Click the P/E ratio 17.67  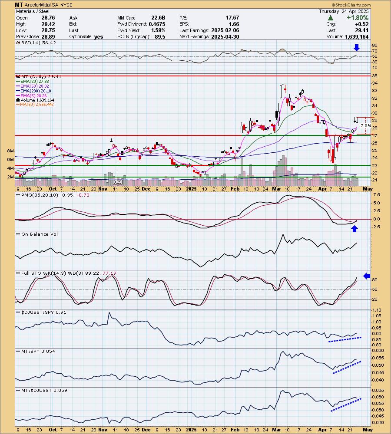point(232,18)
